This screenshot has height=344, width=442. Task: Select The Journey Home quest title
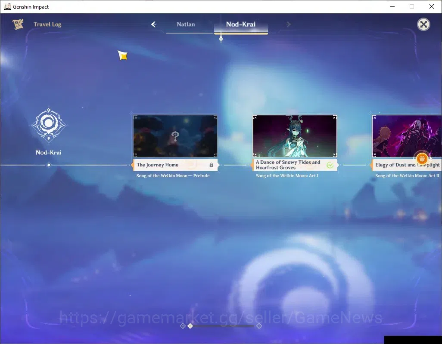click(158, 165)
